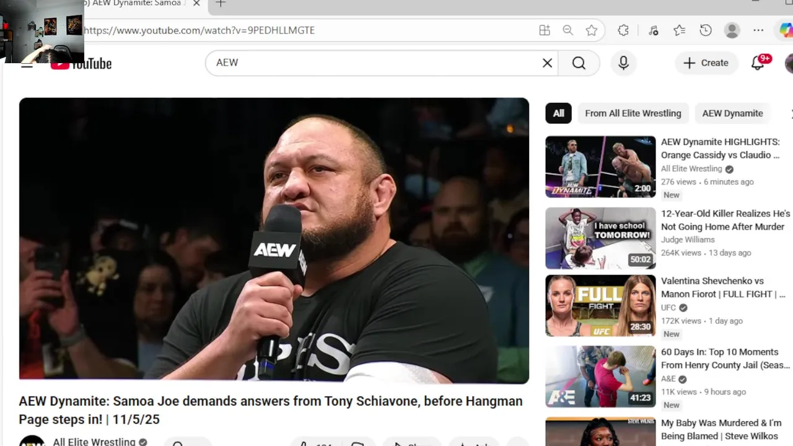Viewport: 793px width, 446px height.
Task: Click A&E channel name in sidebar
Action: coord(668,379)
